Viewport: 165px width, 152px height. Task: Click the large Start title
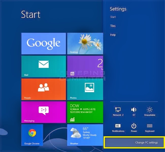pos(31,14)
